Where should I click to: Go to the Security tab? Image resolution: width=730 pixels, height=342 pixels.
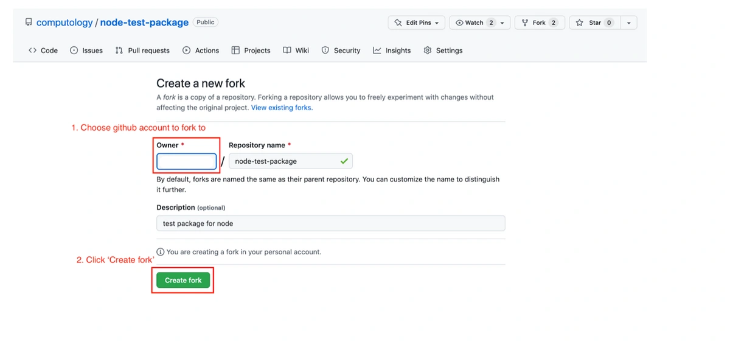pyautogui.click(x=341, y=51)
